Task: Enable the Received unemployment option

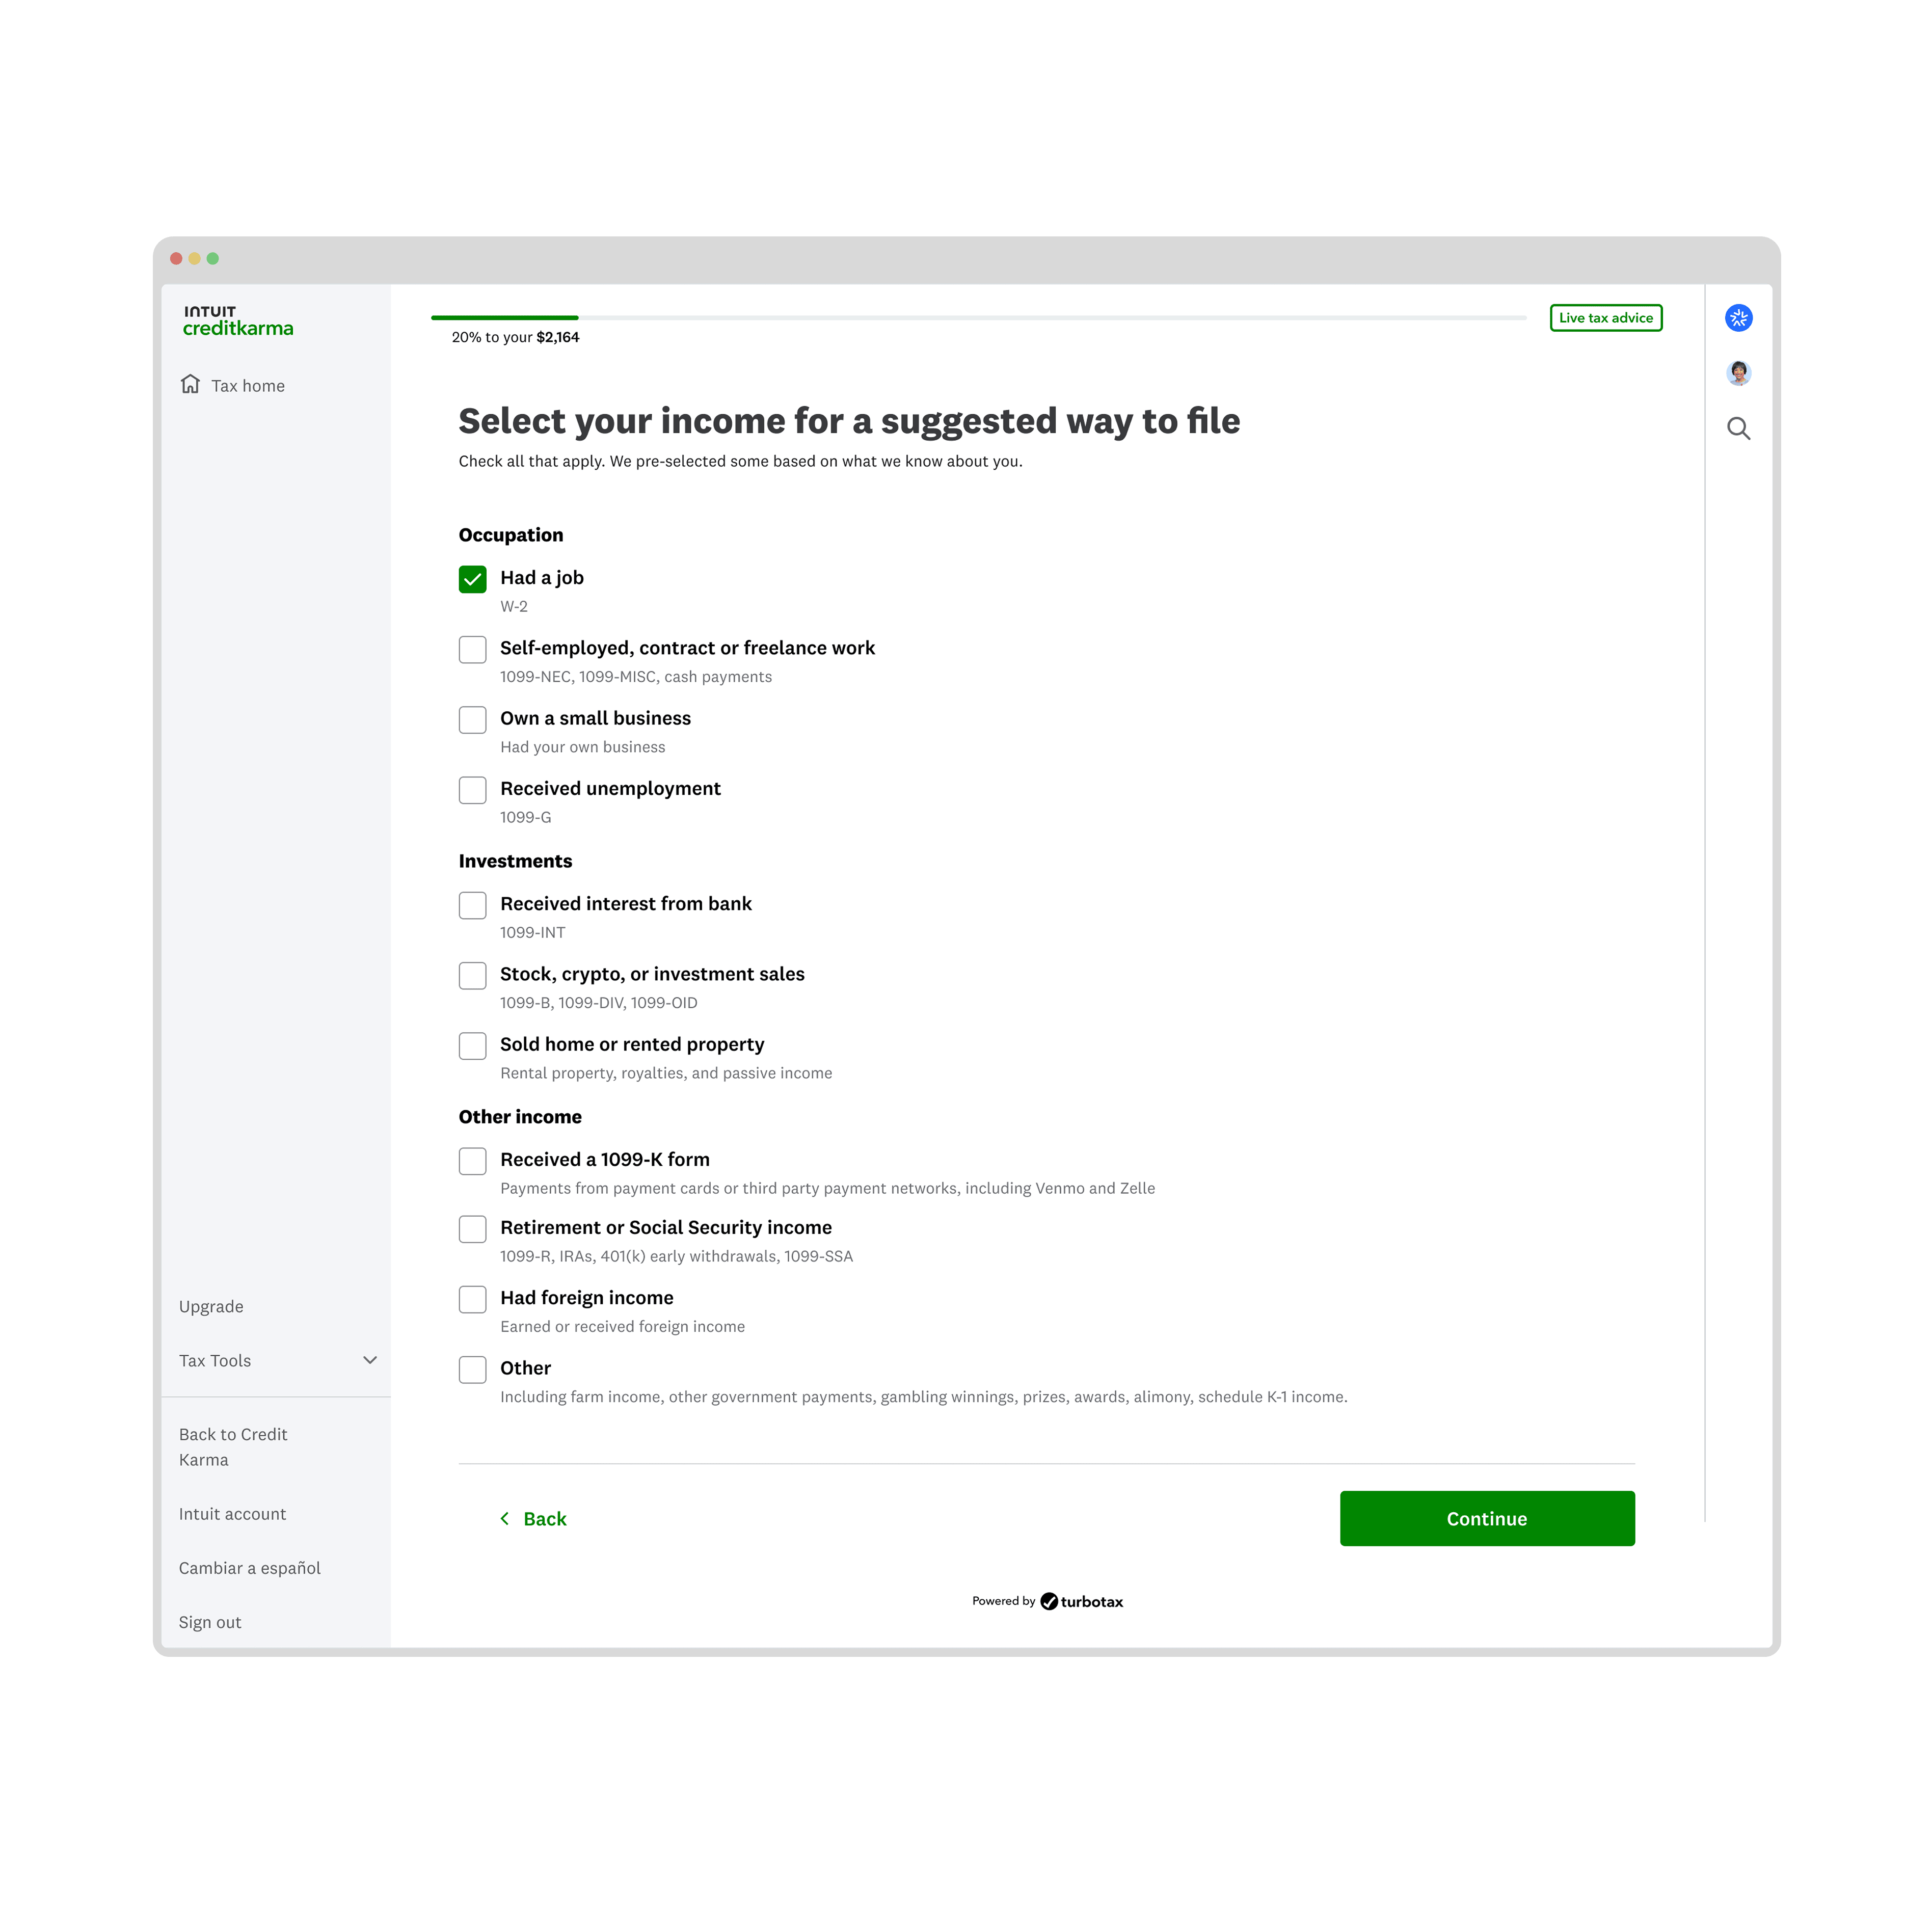Action: tap(472, 790)
